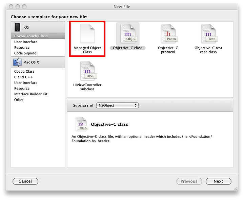Select Resource under Mac OS X

pos(38,89)
